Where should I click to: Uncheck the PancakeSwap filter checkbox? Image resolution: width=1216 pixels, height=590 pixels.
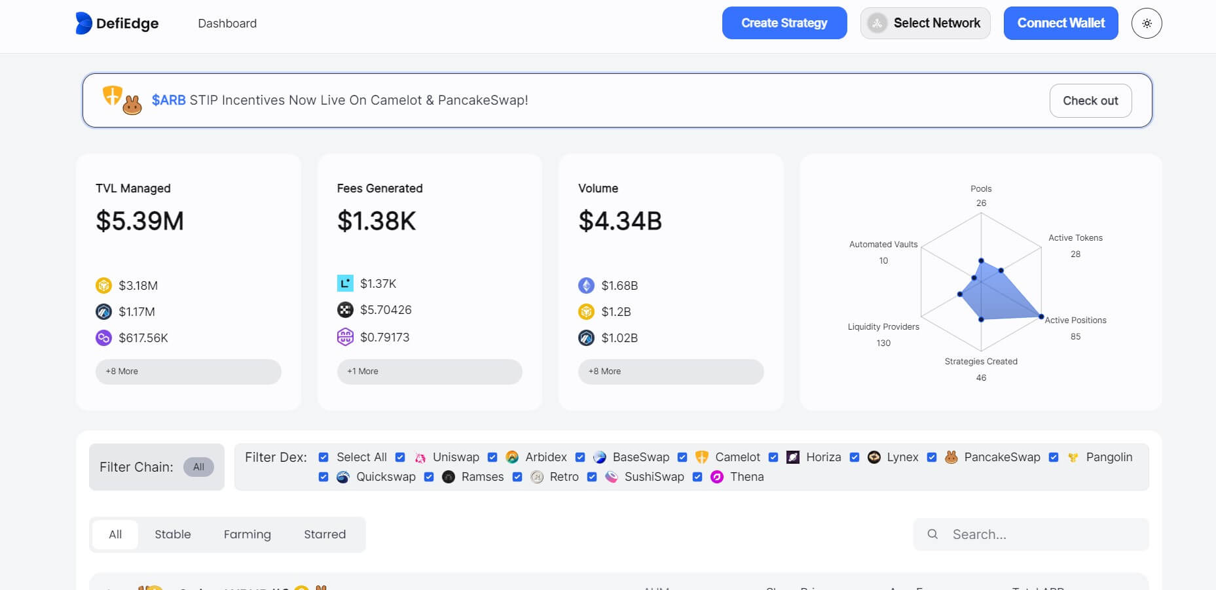(x=932, y=457)
